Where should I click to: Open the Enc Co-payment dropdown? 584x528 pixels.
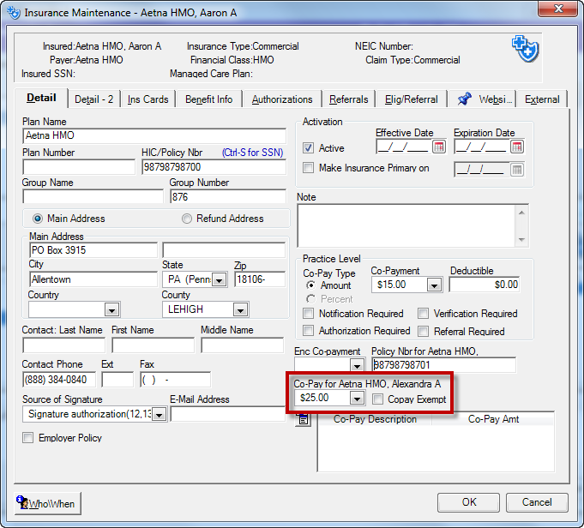click(358, 365)
